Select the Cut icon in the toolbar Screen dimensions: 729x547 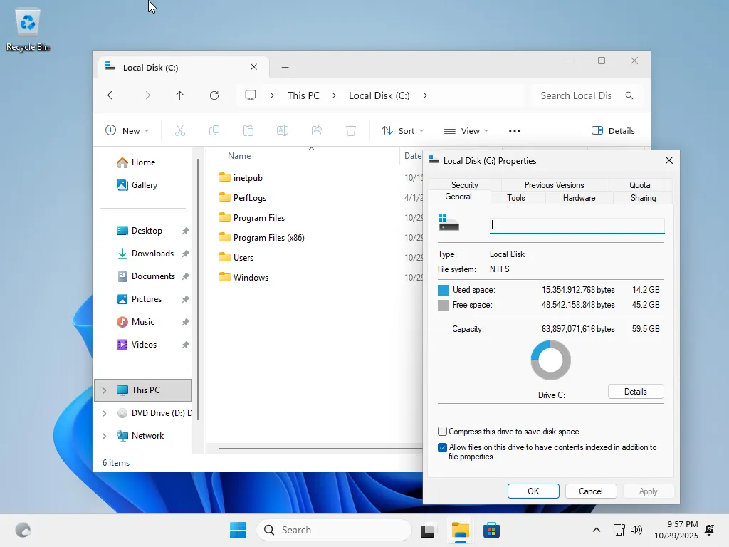click(179, 130)
